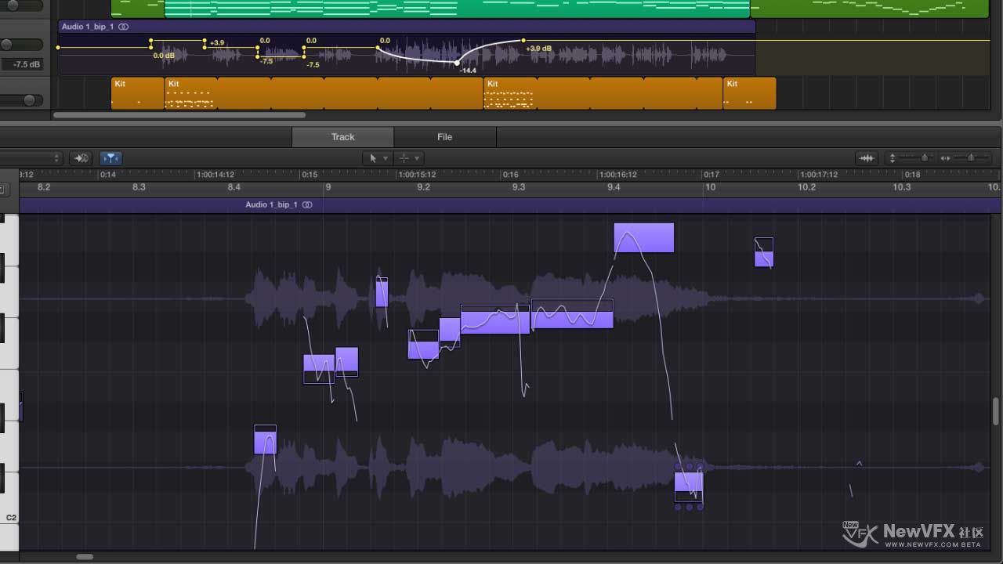The image size is (1003, 564).
Task: Click loop icon beside Audio 1_bip_1 in editor
Action: 307,204
